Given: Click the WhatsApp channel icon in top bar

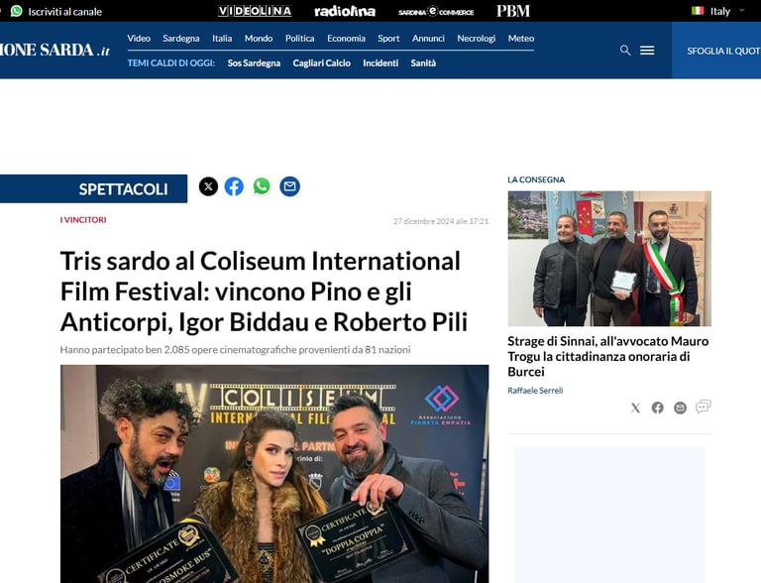Looking at the screenshot, I should tap(17, 11).
